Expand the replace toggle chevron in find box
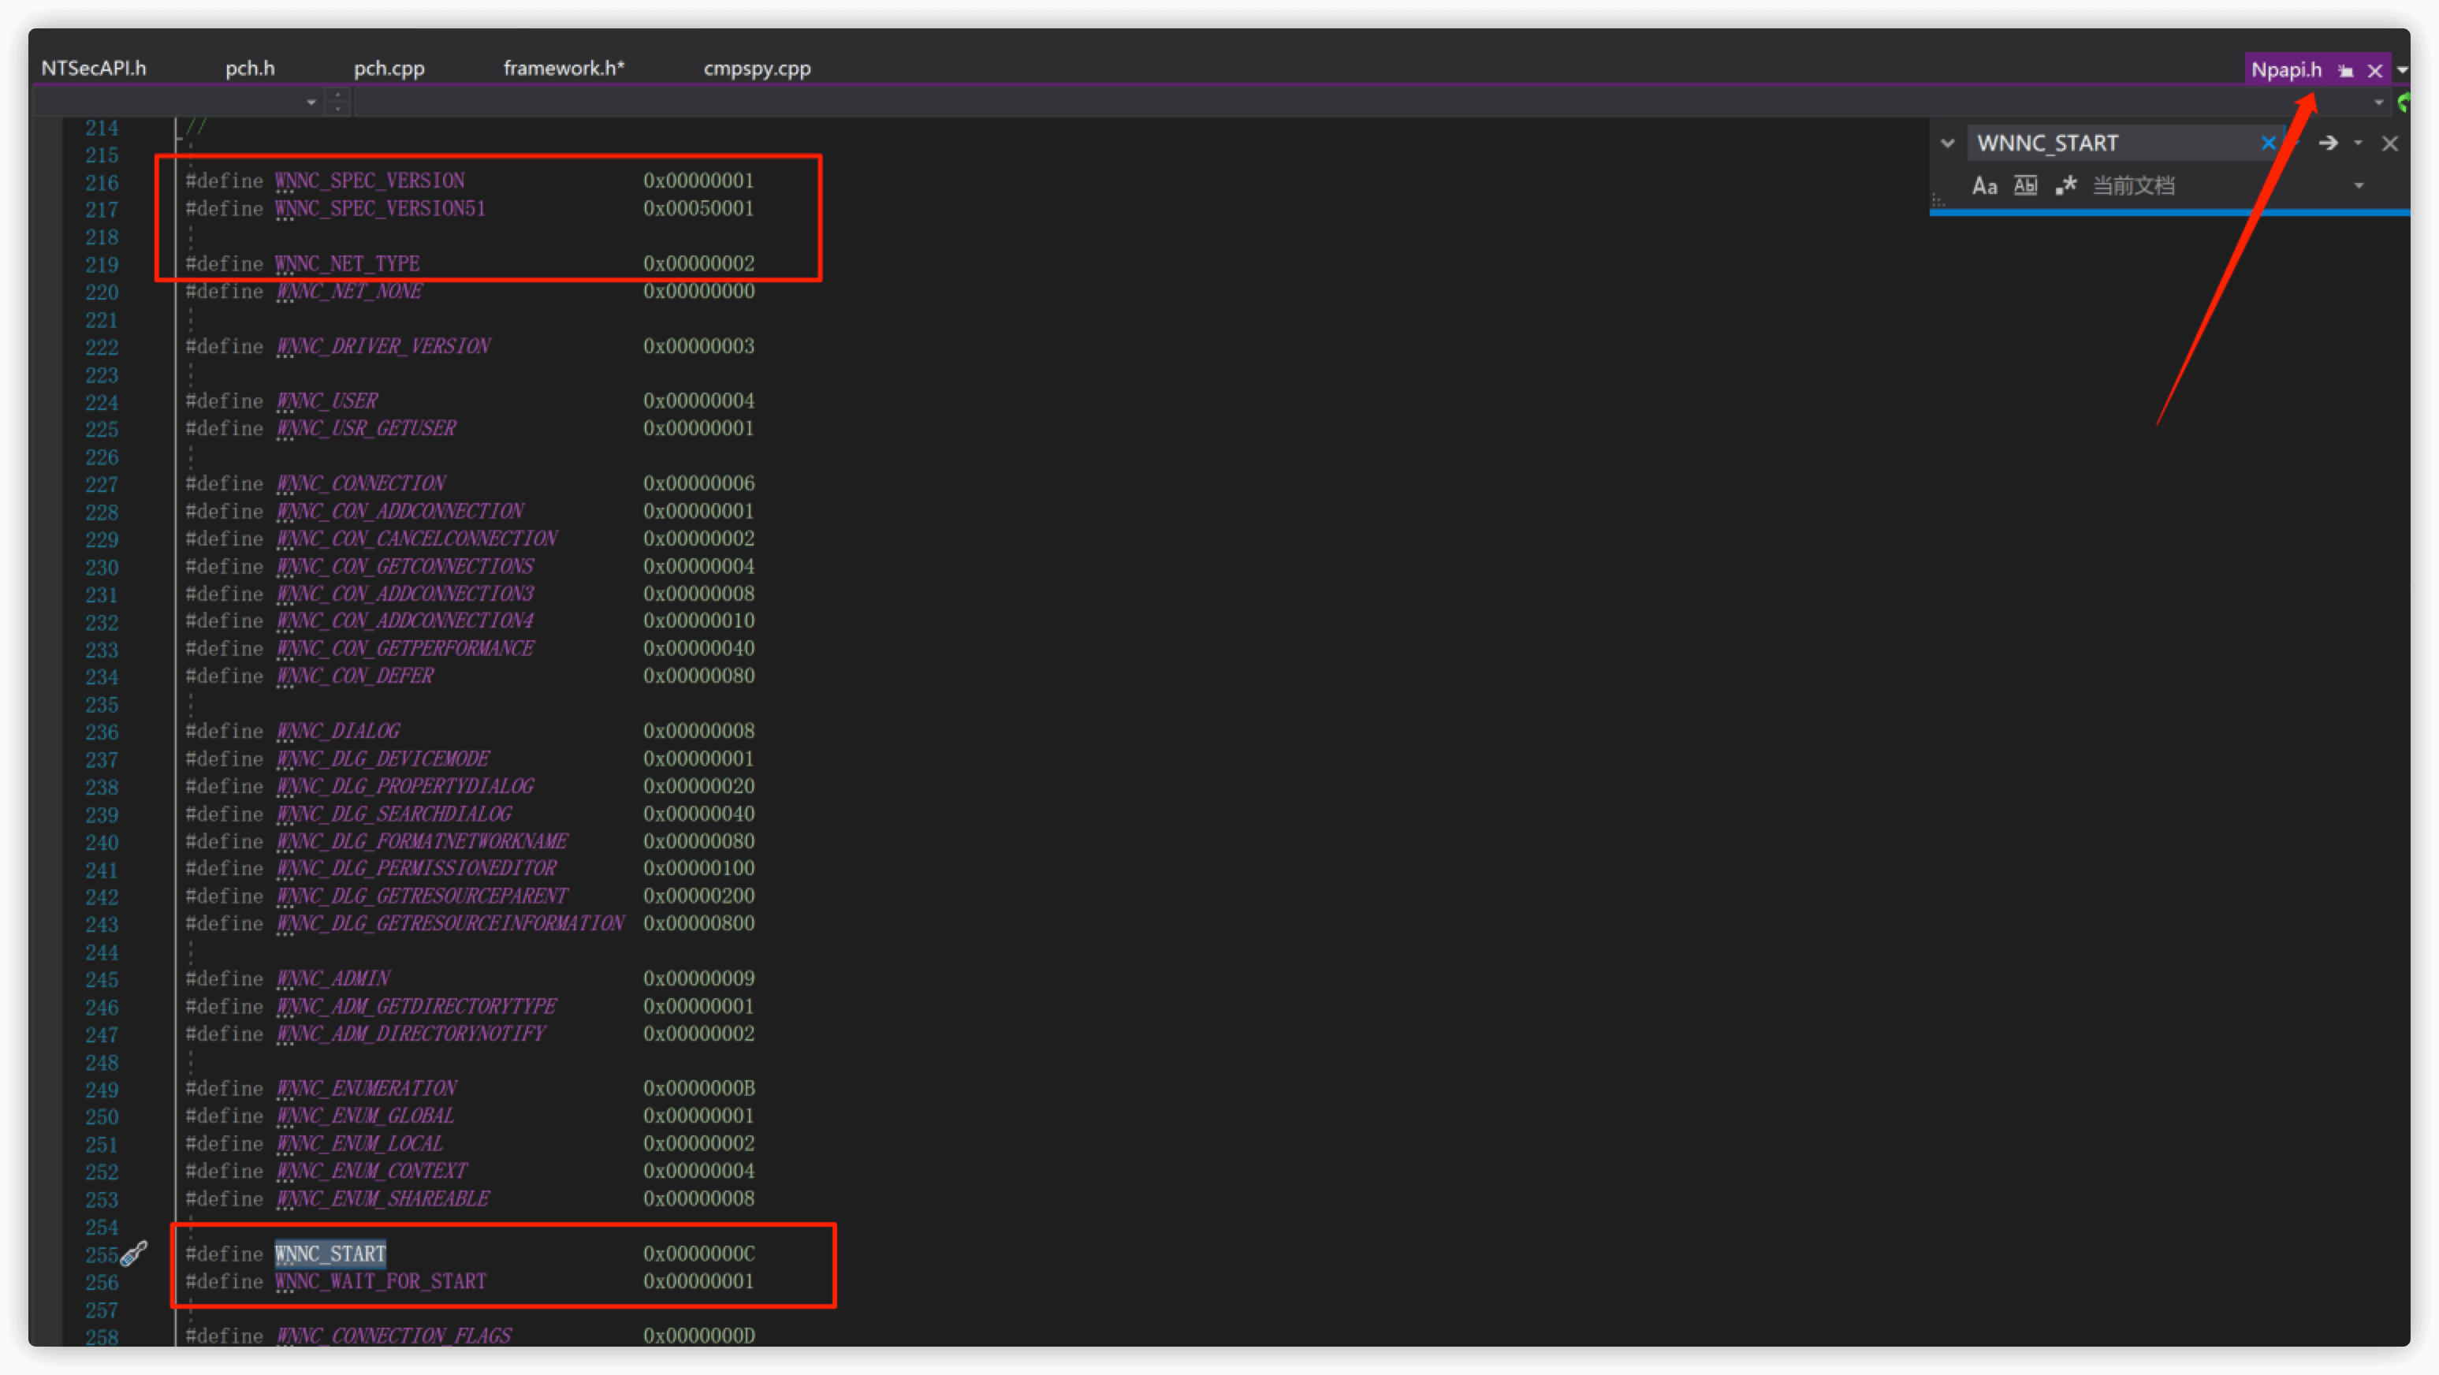2439x1375 pixels. (1948, 143)
